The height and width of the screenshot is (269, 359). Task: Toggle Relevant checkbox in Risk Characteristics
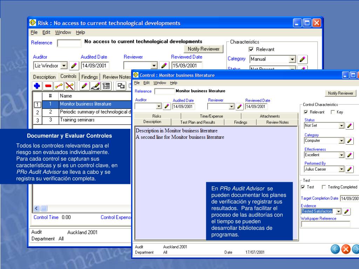pos(251,49)
